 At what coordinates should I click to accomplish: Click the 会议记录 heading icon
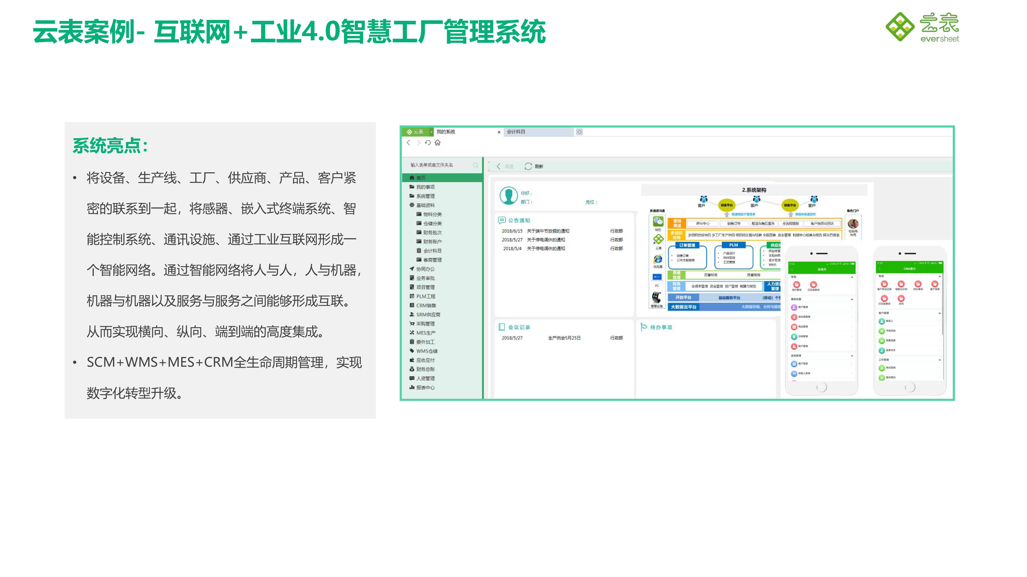pyautogui.click(x=501, y=327)
